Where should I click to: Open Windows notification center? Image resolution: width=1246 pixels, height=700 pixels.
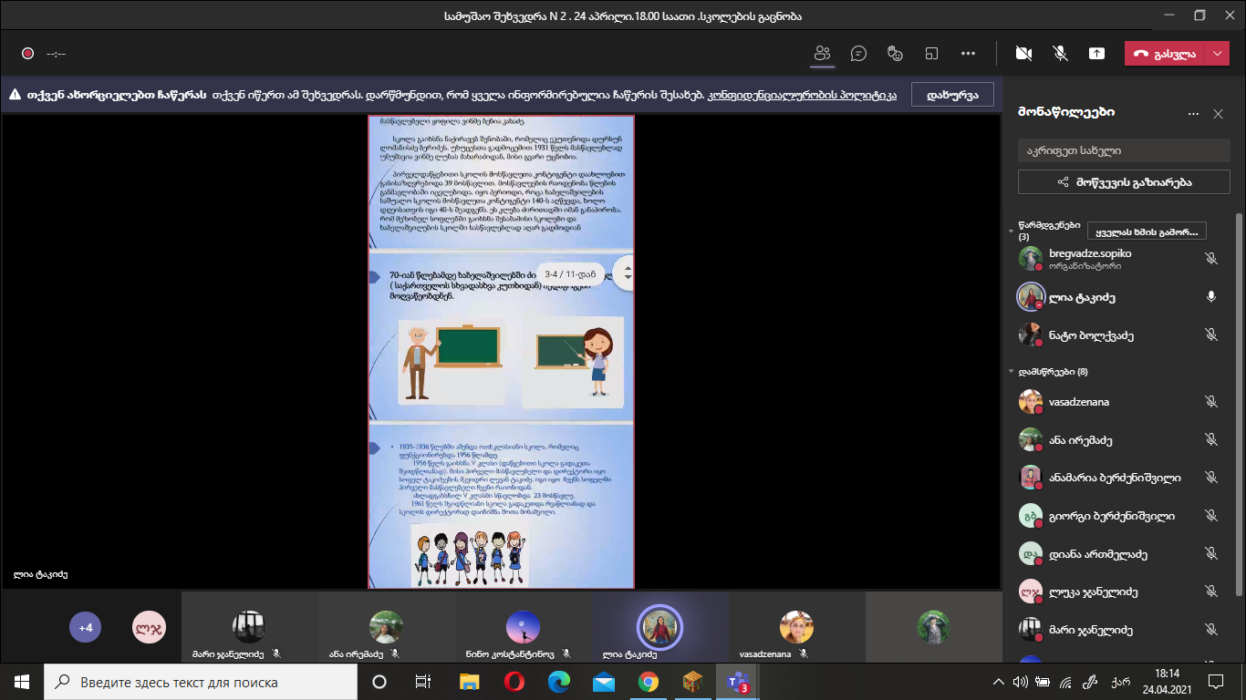(x=1216, y=682)
